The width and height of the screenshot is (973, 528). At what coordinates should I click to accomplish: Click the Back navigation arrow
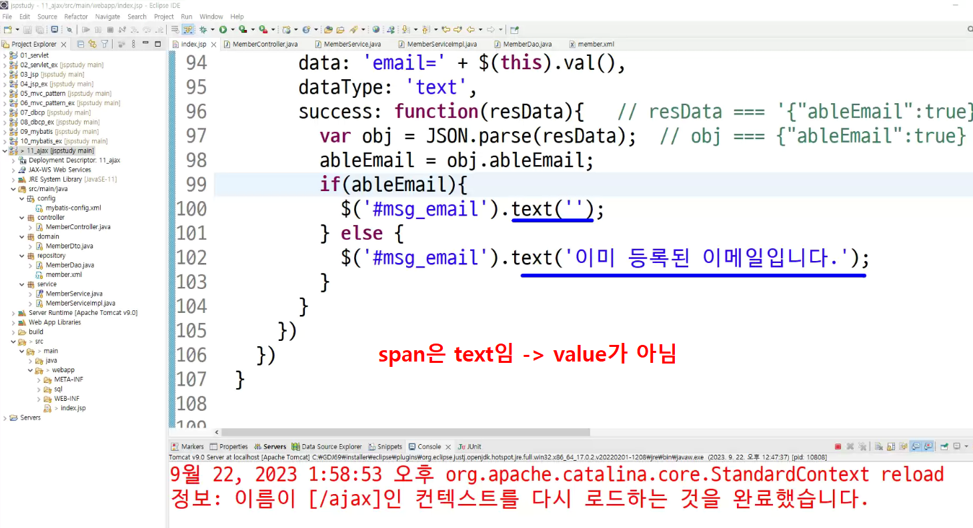471,29
